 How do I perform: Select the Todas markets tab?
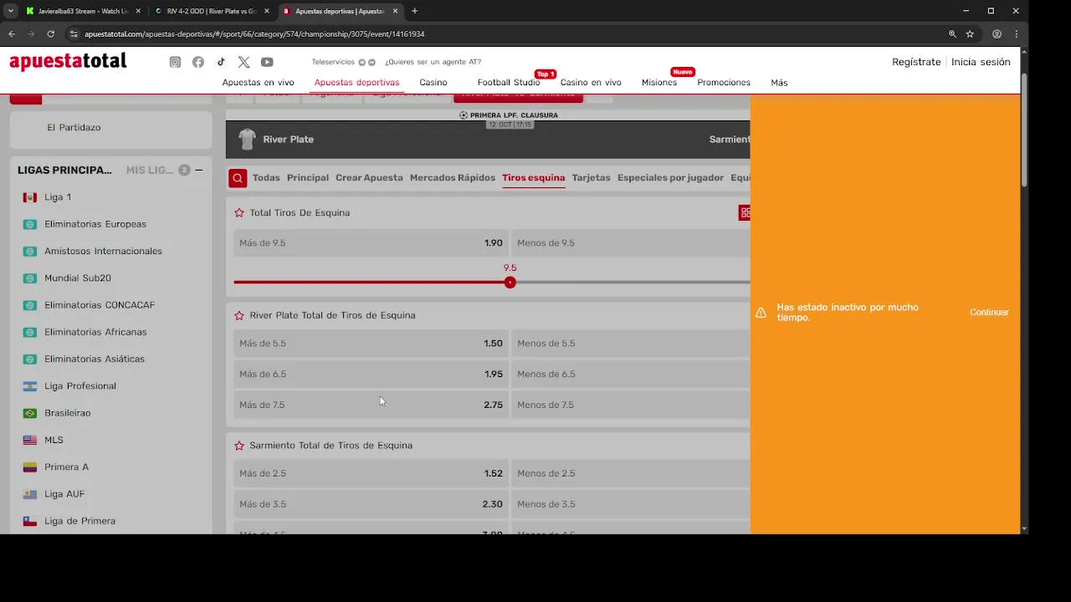pyautogui.click(x=266, y=177)
